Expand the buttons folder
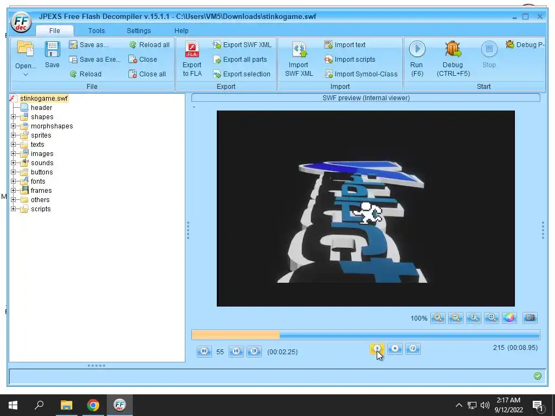 14,172
